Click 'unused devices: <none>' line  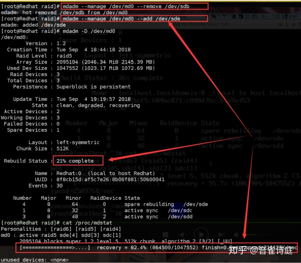point(35,260)
